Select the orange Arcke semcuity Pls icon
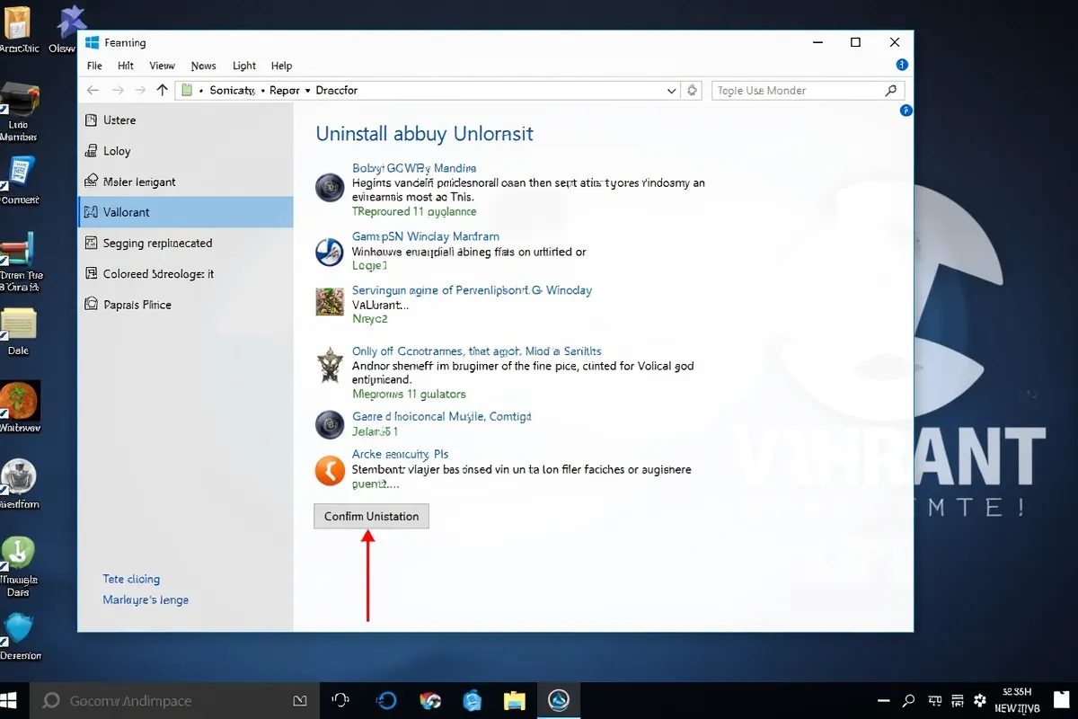 point(330,470)
